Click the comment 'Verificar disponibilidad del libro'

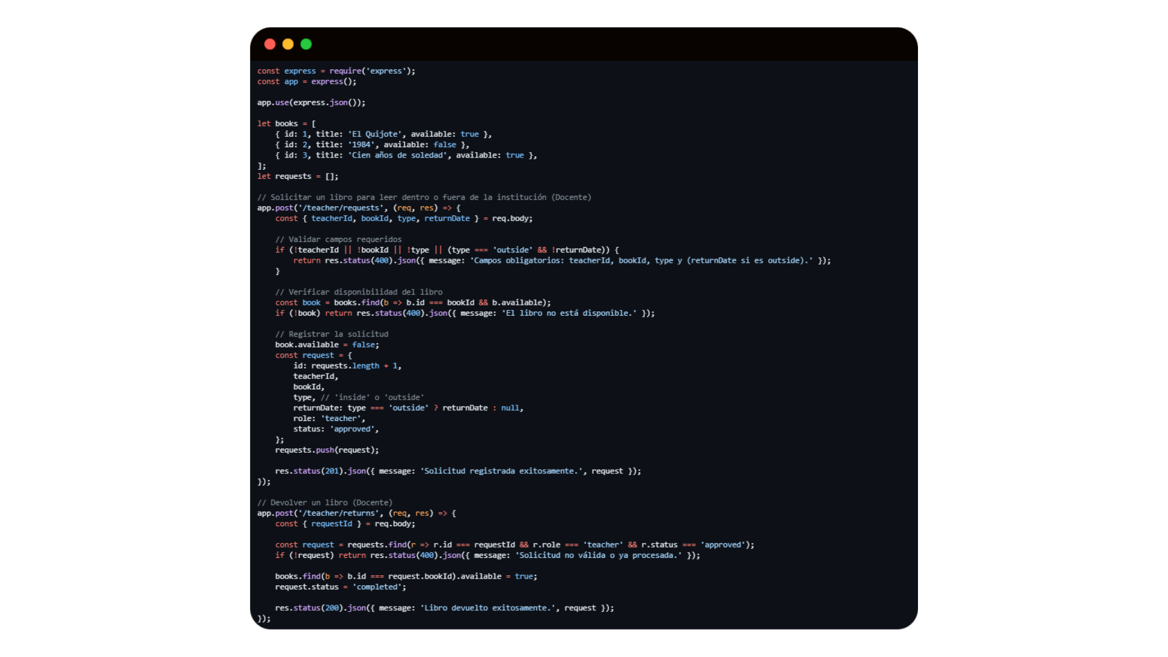(x=359, y=293)
